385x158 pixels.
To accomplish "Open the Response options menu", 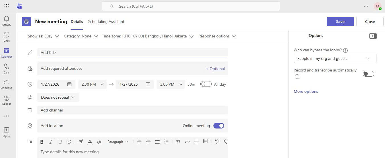I will point(217,36).
